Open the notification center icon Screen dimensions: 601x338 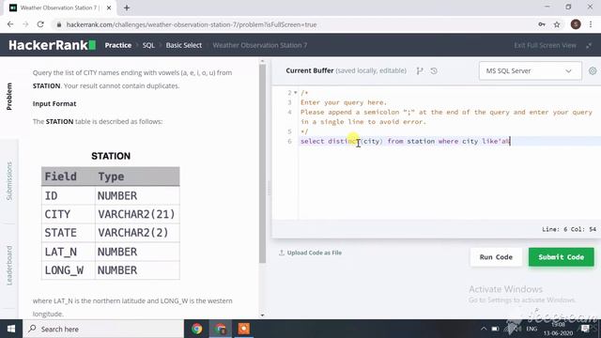click(585, 329)
